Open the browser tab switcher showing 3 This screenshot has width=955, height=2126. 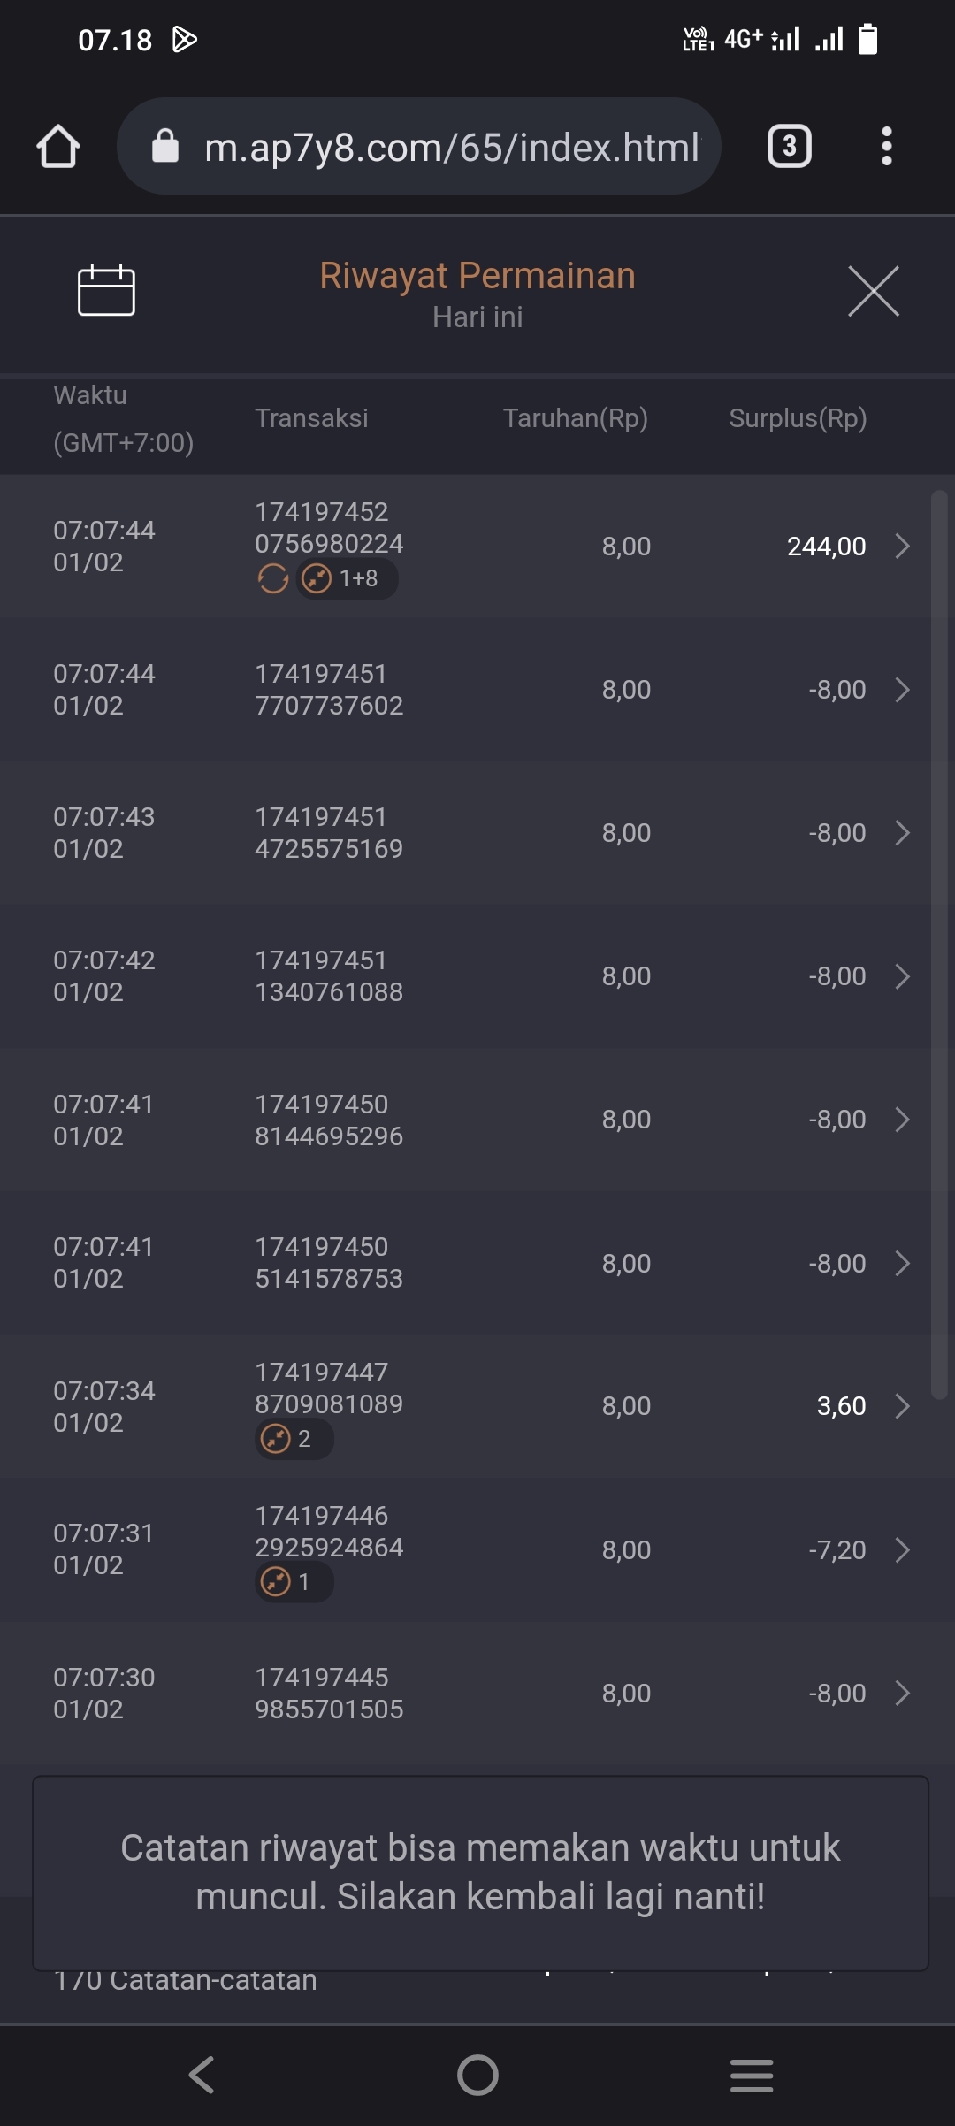789,146
